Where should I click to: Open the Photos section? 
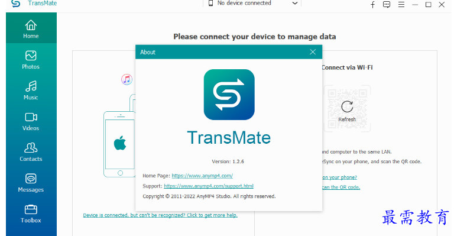(x=31, y=59)
